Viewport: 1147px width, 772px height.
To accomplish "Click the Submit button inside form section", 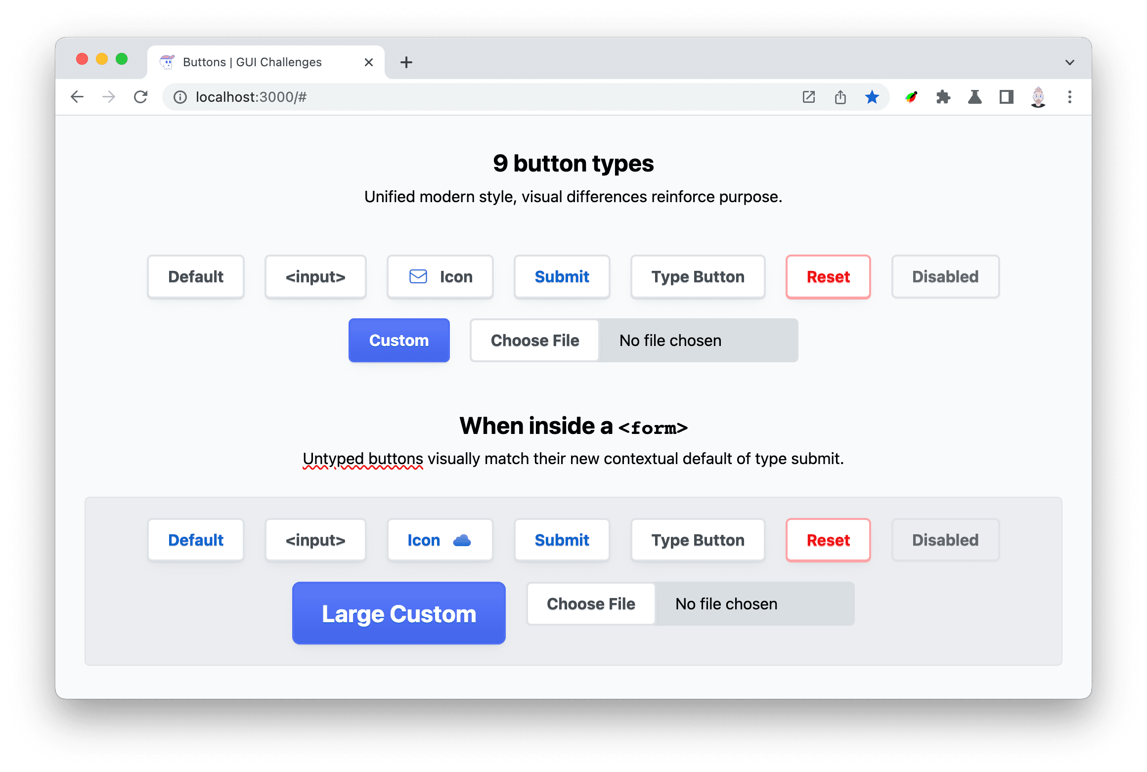I will (x=561, y=540).
